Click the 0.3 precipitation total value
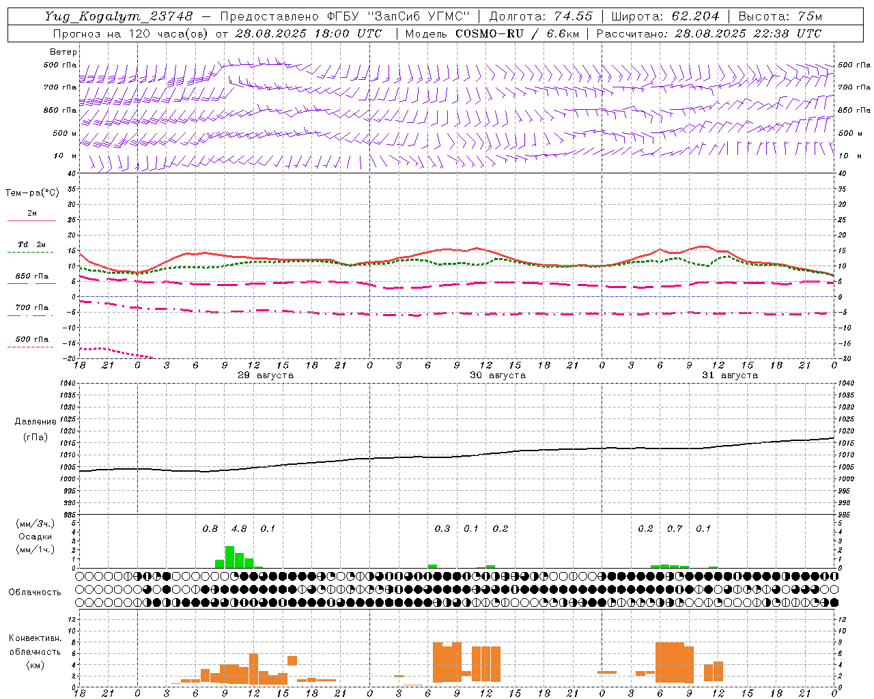This screenshot has width=874, height=699. [442, 529]
